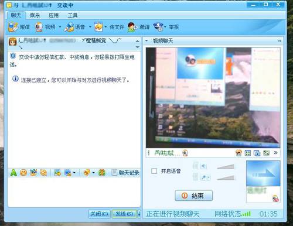Click the green striped icon before 聊天记录
This screenshot has width=293, height=226.
point(102,173)
